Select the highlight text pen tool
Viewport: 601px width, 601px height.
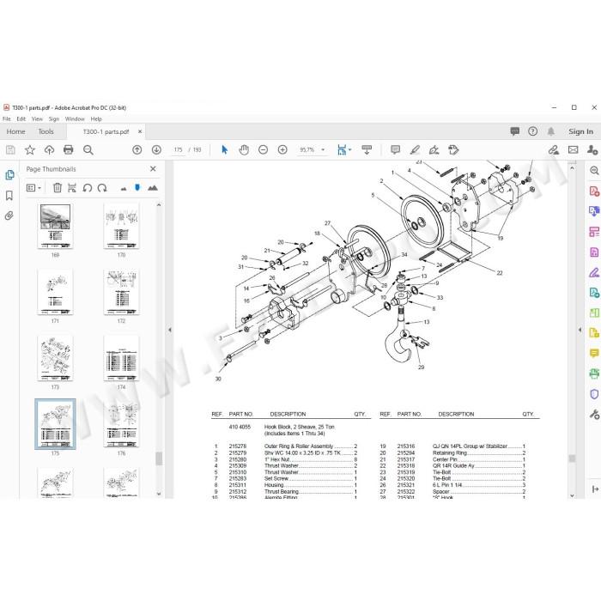(415, 150)
